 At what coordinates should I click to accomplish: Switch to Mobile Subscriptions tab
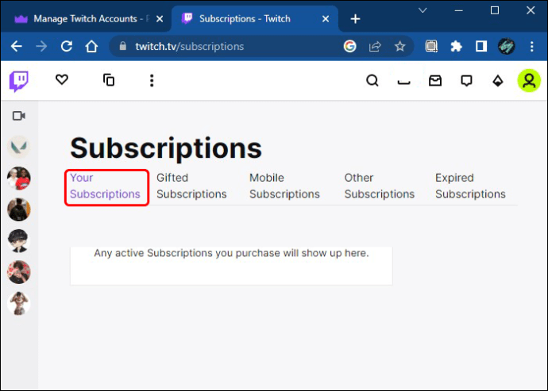click(284, 186)
